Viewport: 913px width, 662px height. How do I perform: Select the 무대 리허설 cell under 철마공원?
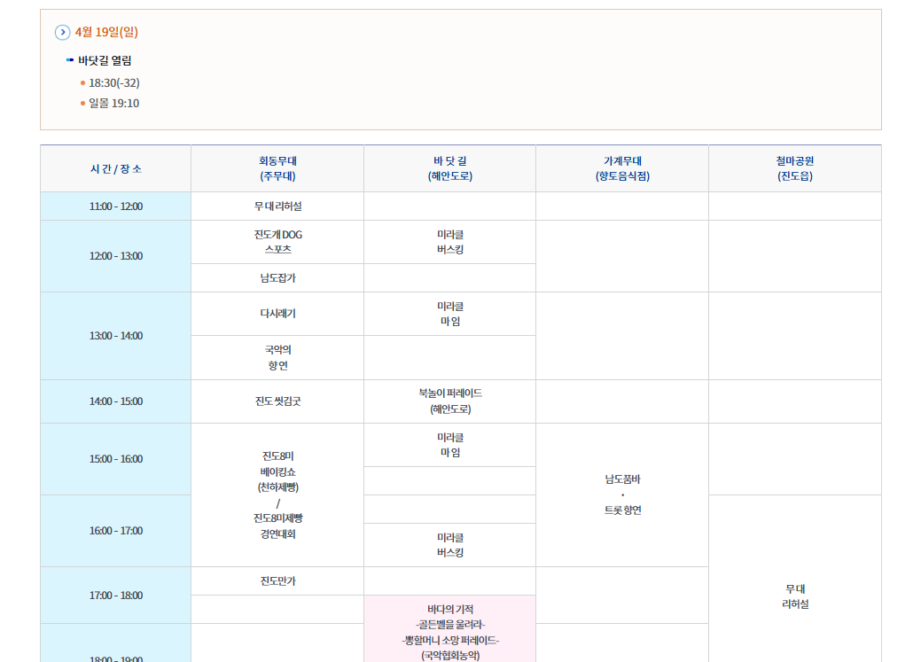794,594
